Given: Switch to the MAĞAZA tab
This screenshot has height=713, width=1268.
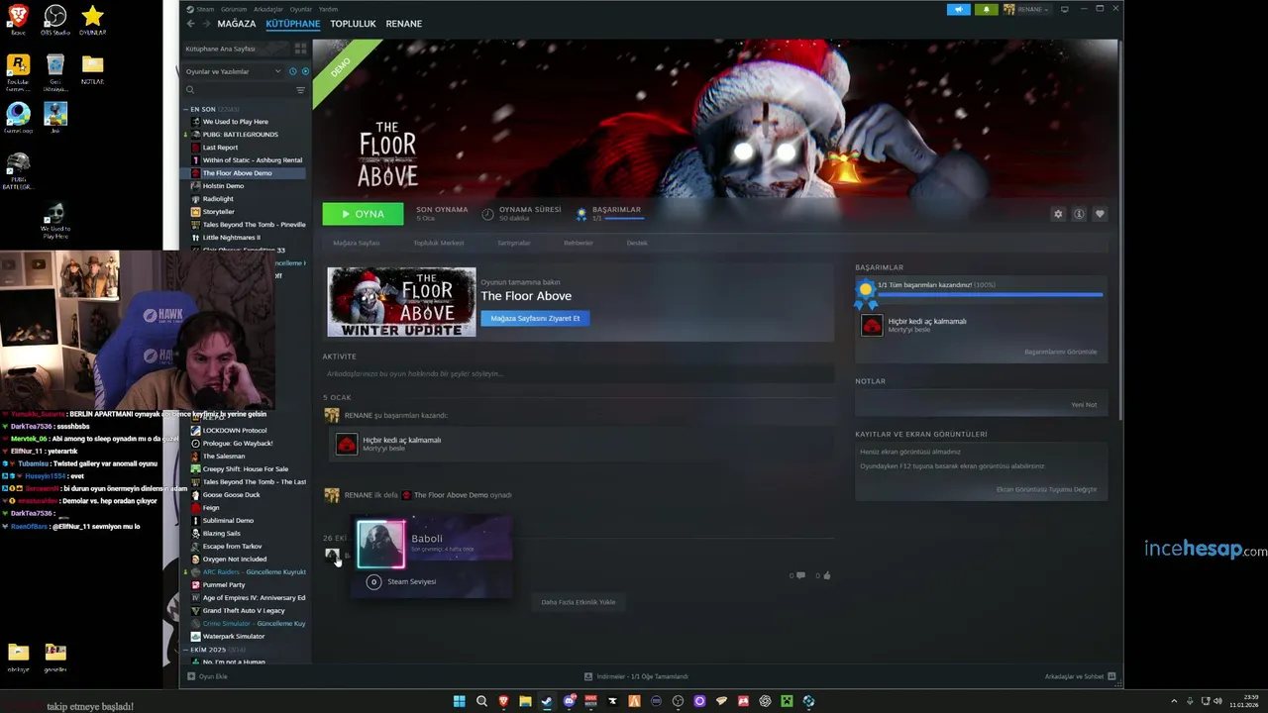Looking at the screenshot, I should [237, 24].
